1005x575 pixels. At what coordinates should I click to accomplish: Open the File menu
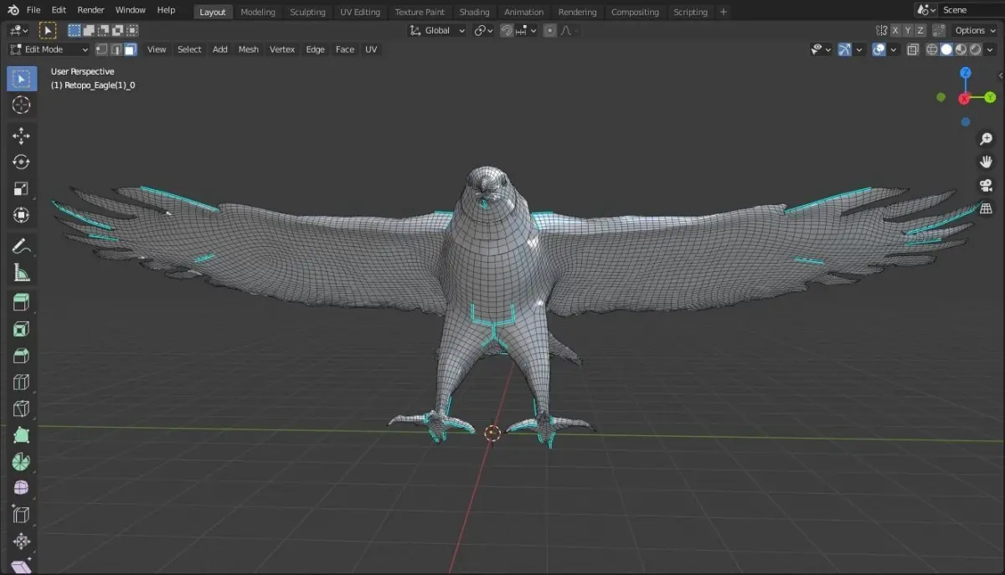coord(33,10)
